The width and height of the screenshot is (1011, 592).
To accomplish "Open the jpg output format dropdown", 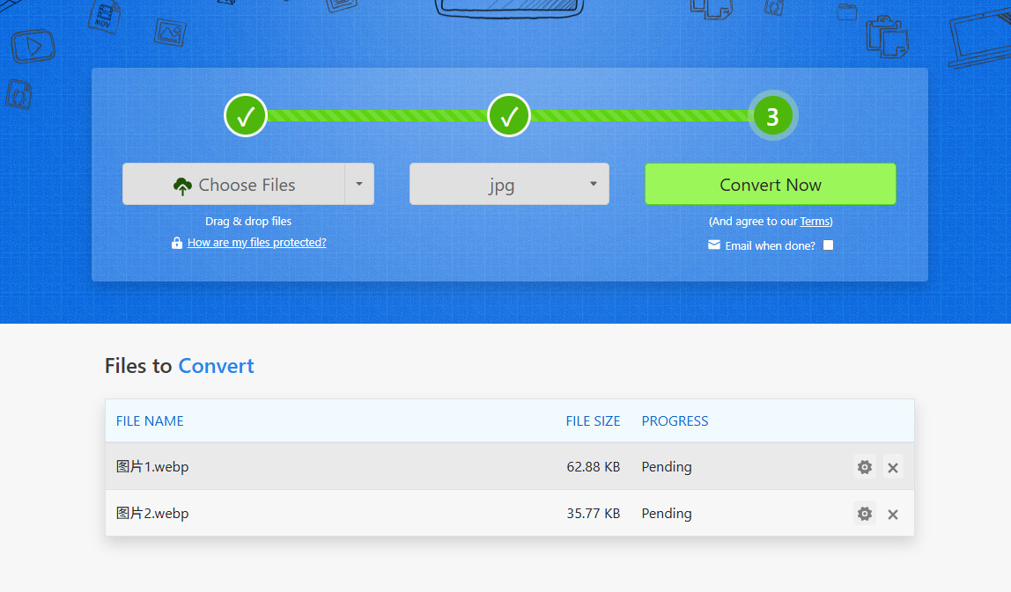I will click(x=509, y=184).
